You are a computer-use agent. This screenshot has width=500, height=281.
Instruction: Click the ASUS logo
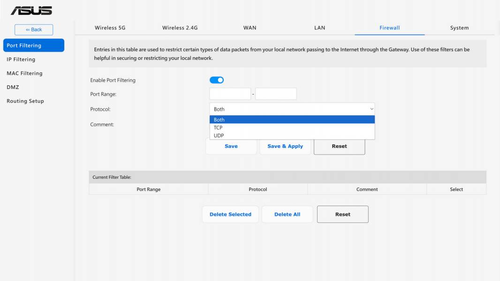click(31, 11)
